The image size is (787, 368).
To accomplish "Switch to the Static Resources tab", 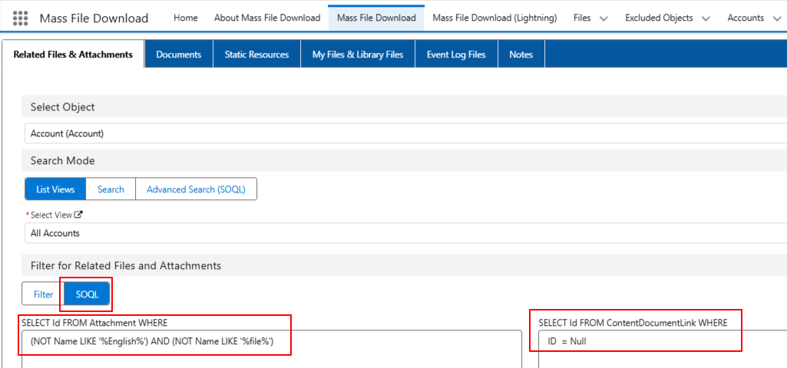I will point(256,54).
